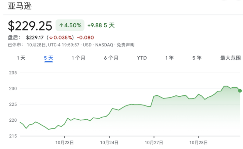Select the 最大范围 chart range
243x149 pixels.
[231, 58]
